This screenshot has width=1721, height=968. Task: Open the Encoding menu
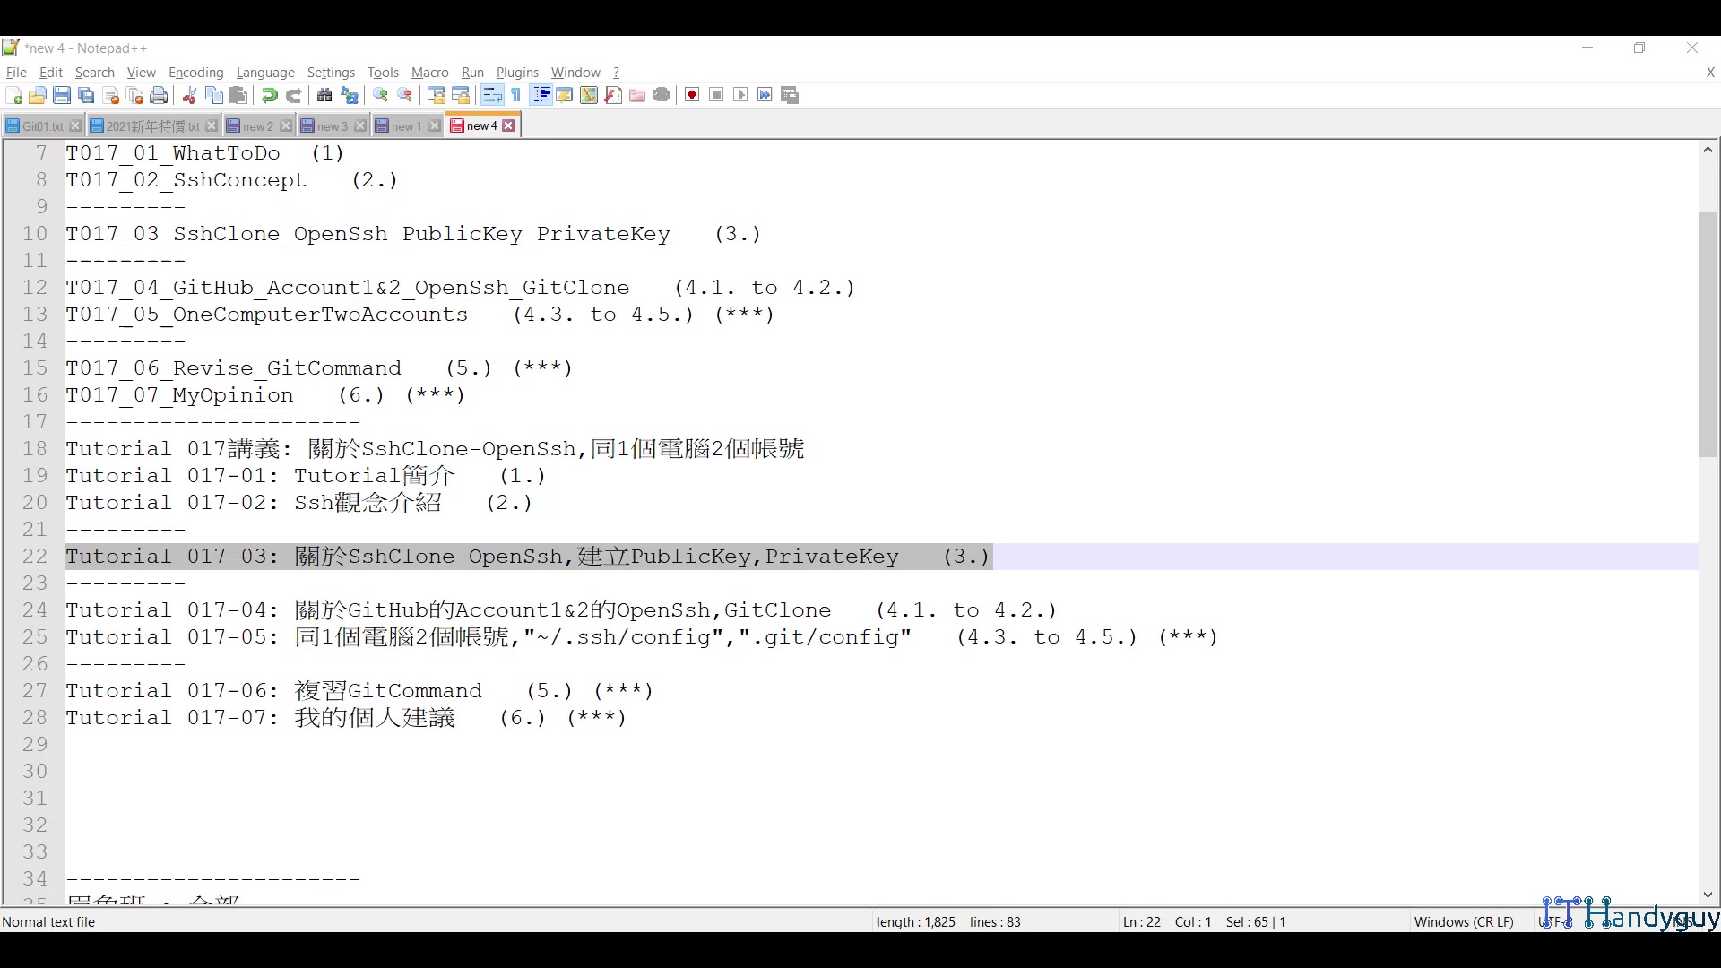195,73
